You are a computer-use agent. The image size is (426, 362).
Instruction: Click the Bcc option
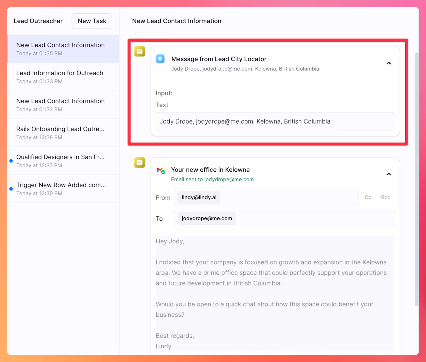pos(386,197)
